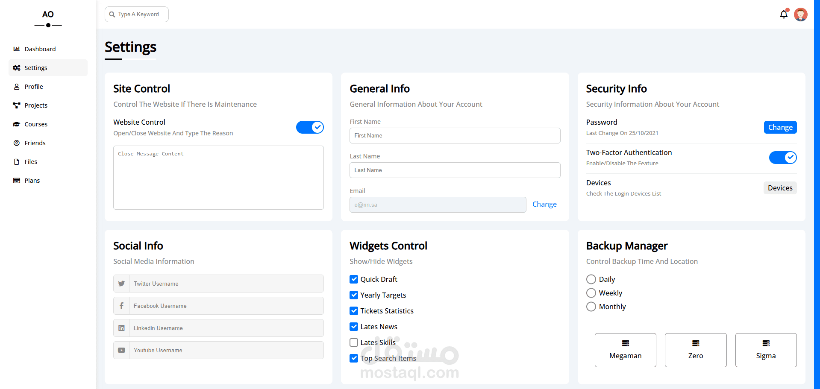This screenshot has width=820, height=389.
Task: Disable Two-Factor Authentication switch
Action: coord(782,158)
